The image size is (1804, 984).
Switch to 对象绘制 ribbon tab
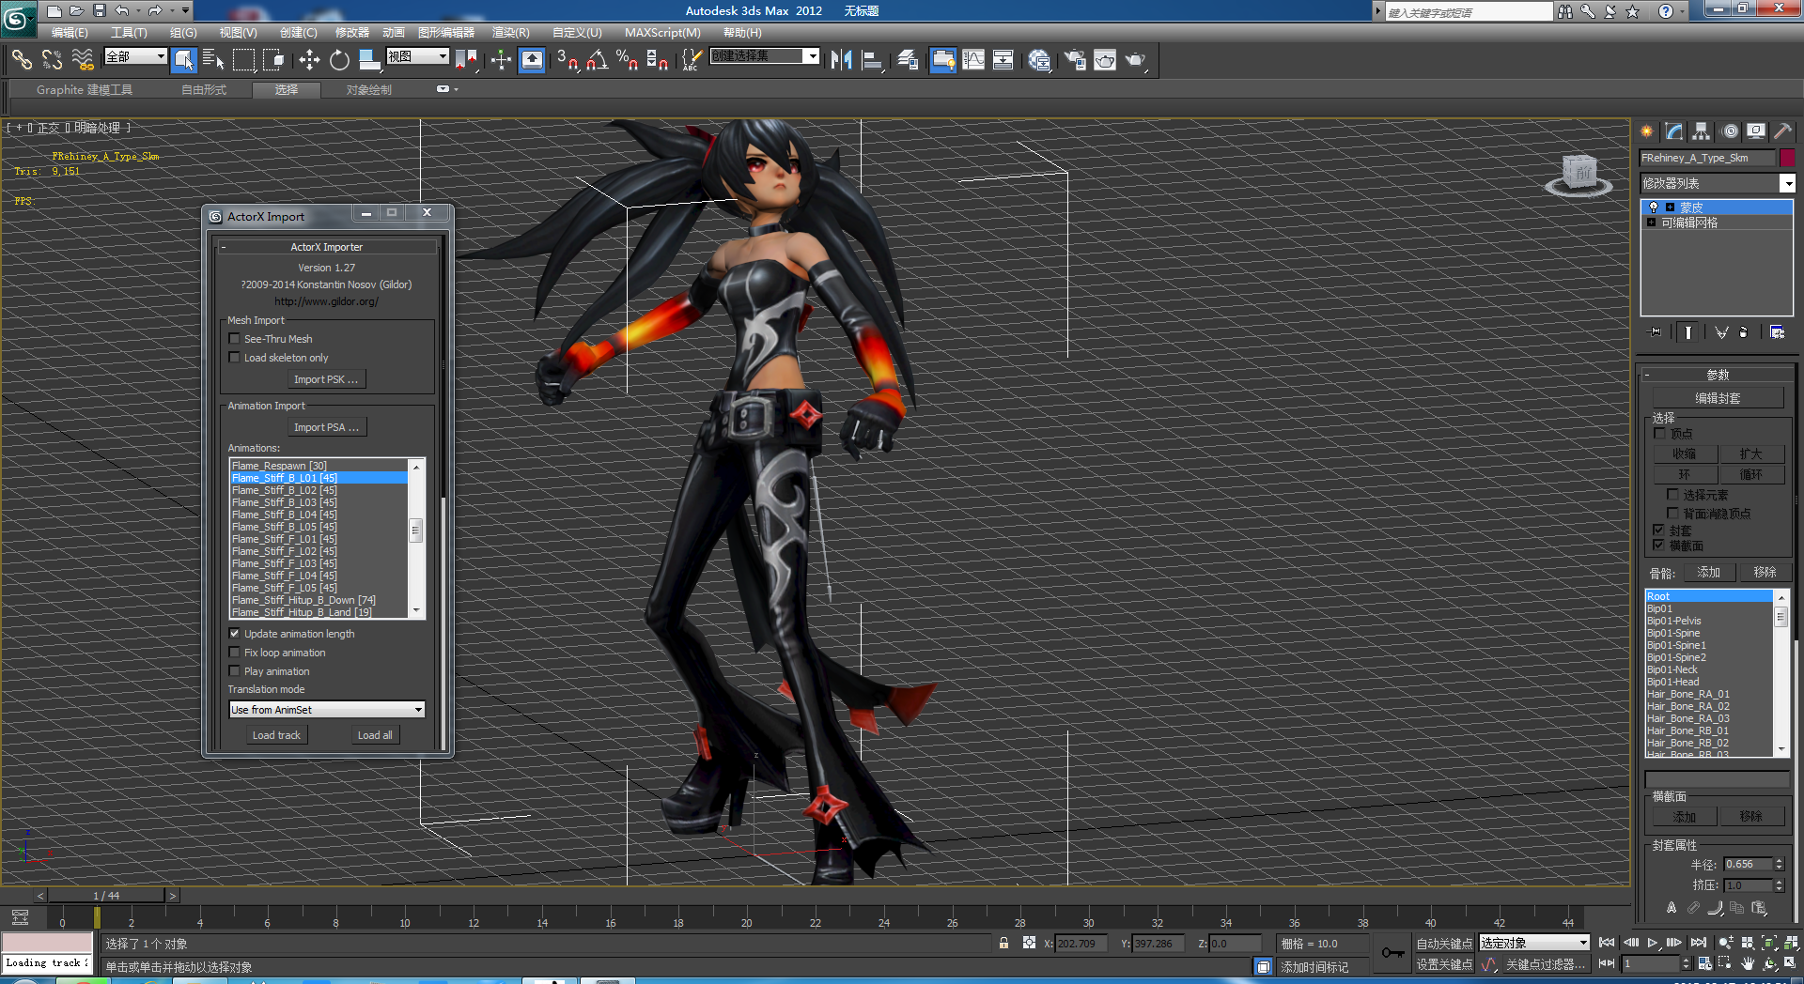click(369, 90)
